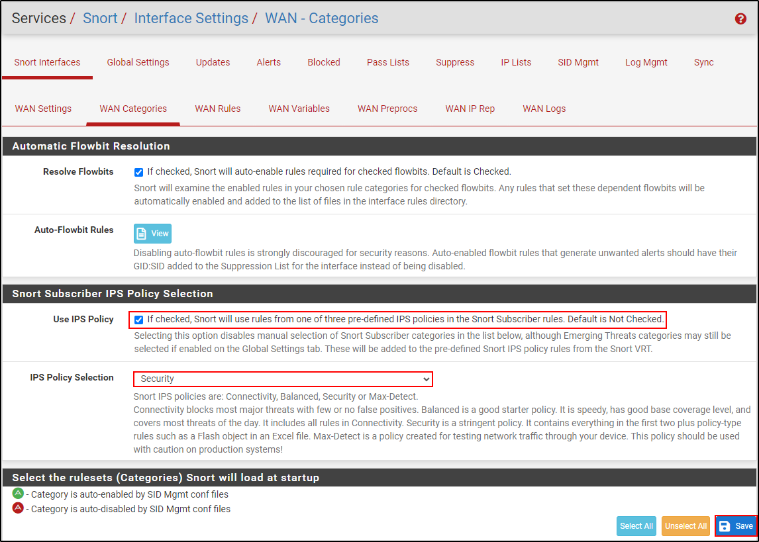Image resolution: width=759 pixels, height=542 pixels.
Task: Open the WAN Rules sub-tab
Action: click(x=218, y=109)
